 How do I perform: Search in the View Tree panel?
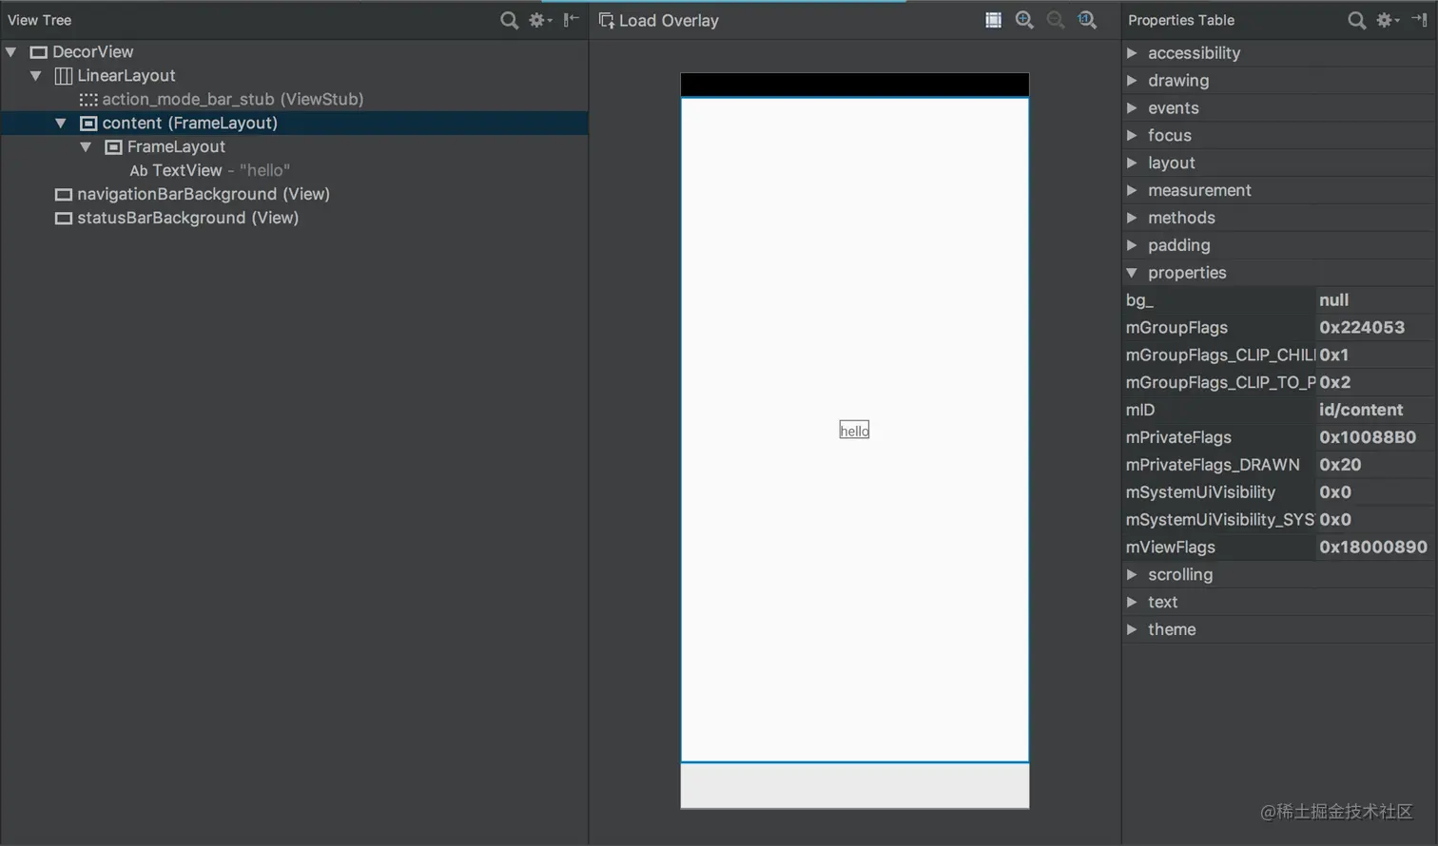[x=509, y=20]
